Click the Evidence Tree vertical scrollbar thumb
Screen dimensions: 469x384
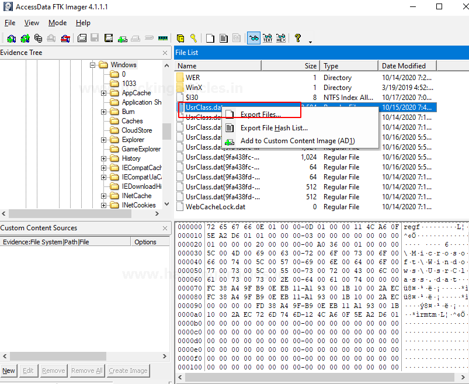tap(166, 132)
